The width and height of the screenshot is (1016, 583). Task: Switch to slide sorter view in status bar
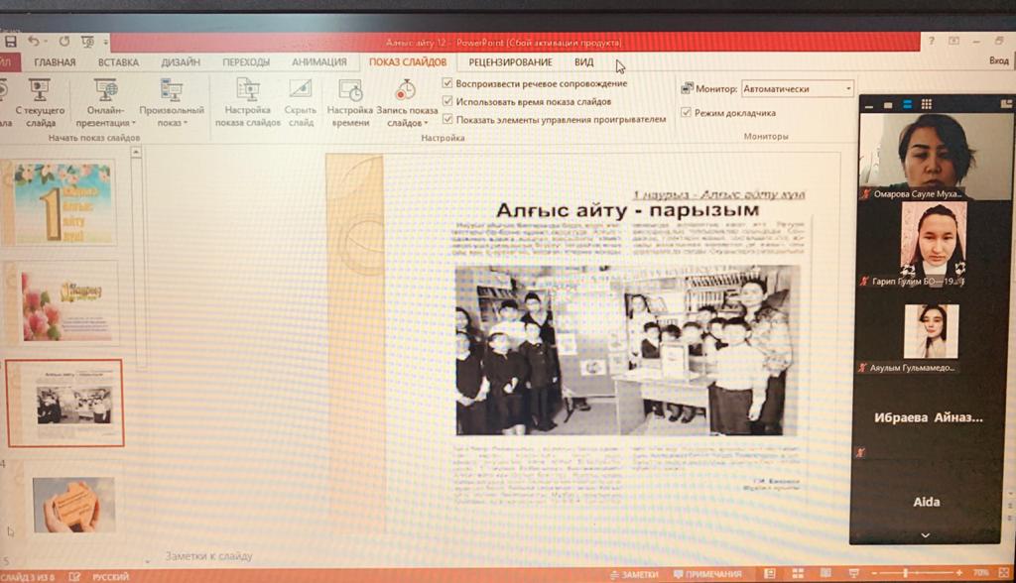798,574
